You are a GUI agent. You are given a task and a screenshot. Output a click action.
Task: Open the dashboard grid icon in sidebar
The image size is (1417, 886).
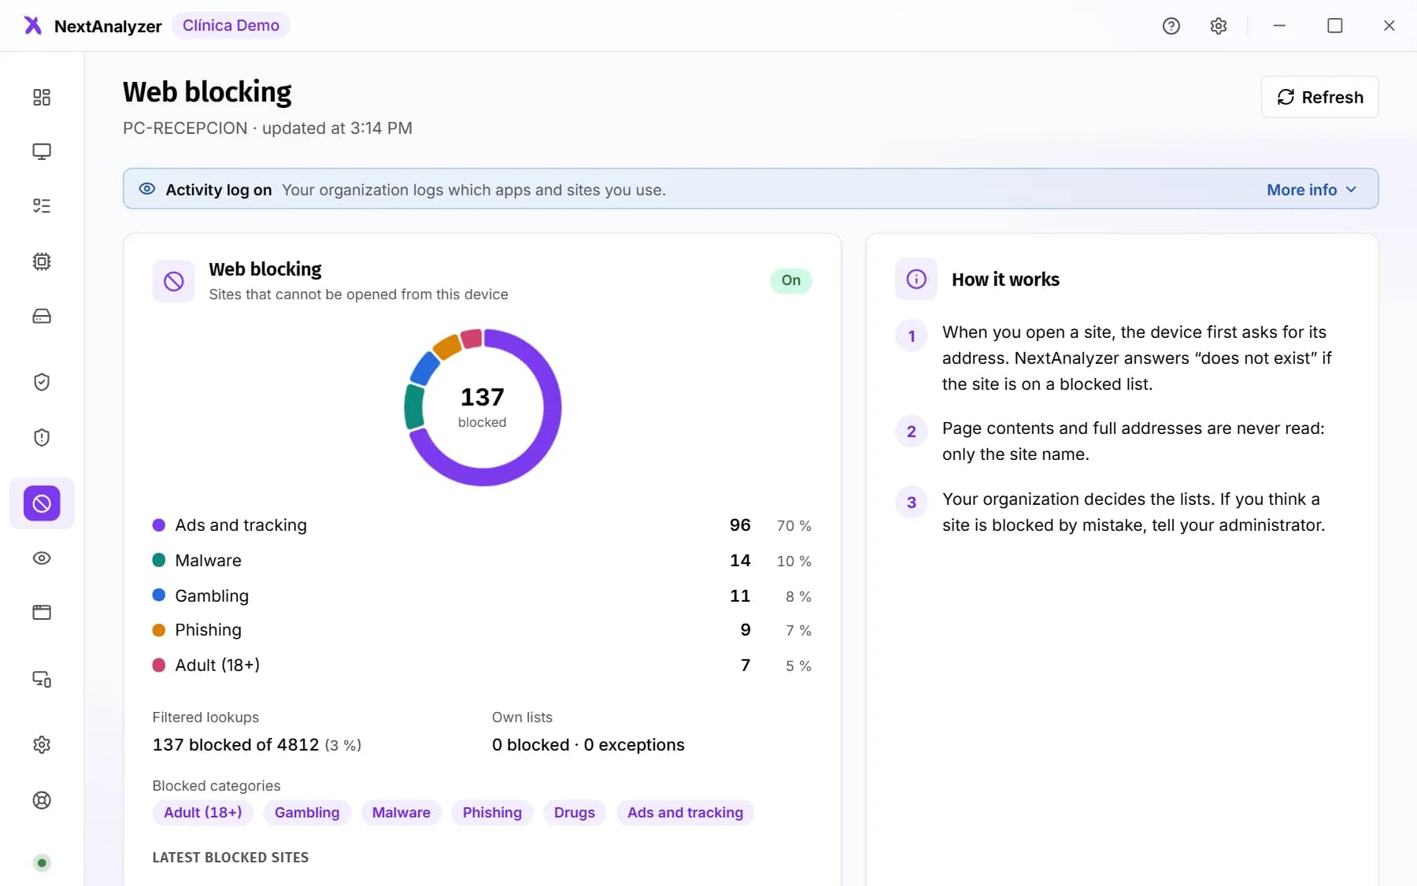pos(42,97)
